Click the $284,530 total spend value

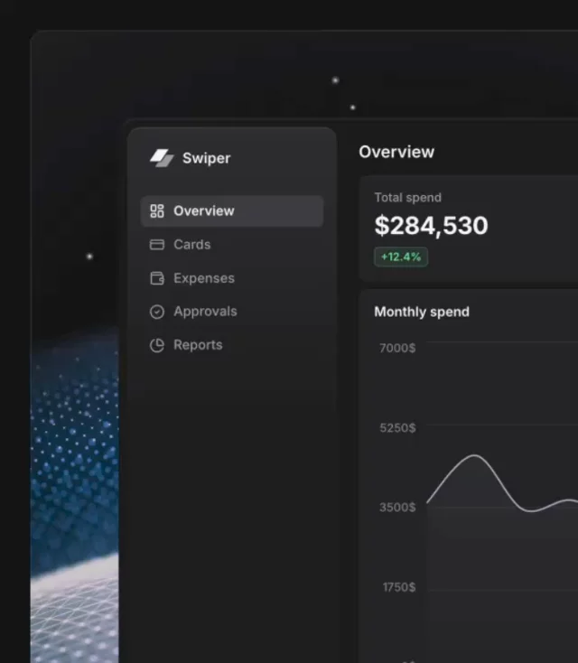click(432, 226)
